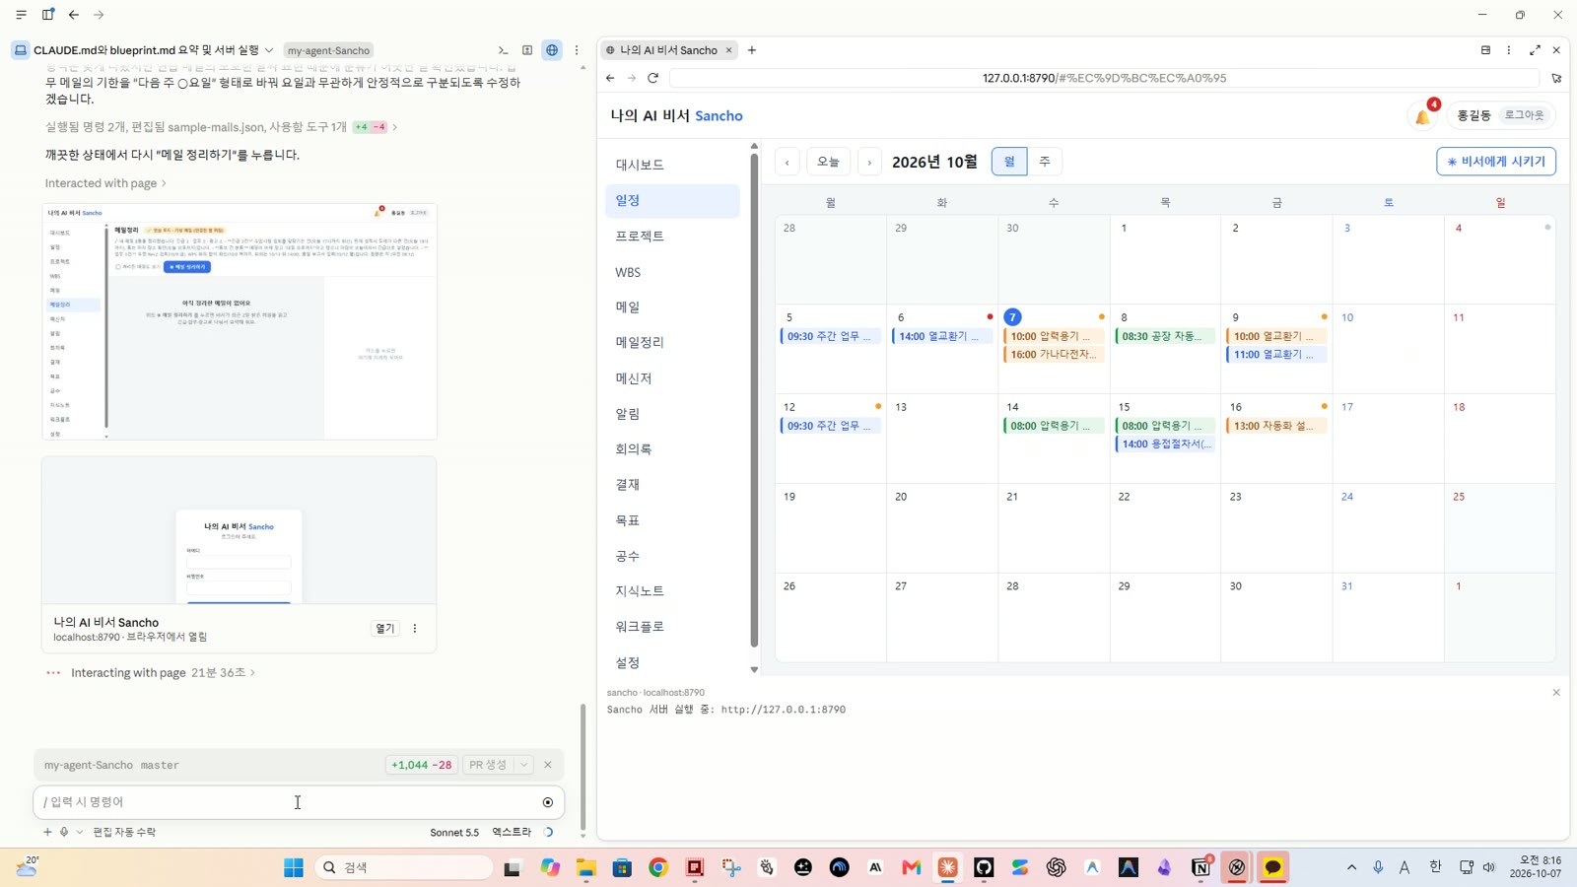
Task: Open the browser panel three-dot menu
Action: tap(1509, 50)
